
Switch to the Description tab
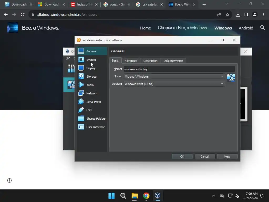[150, 61]
